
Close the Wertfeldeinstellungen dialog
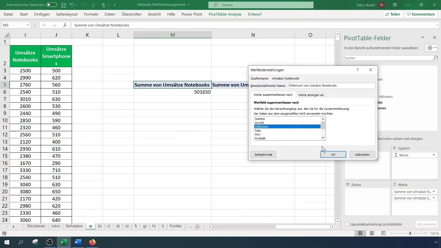pos(371,70)
